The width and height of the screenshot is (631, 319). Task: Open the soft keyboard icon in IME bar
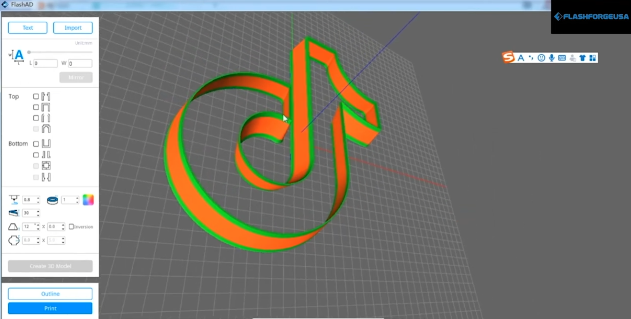coord(562,58)
